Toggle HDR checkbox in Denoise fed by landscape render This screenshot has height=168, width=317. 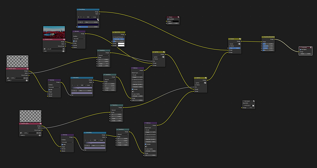(x=74, y=41)
